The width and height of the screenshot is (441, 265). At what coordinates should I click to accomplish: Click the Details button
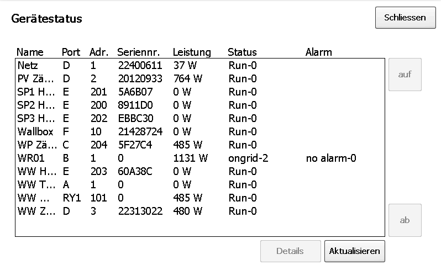(290, 251)
